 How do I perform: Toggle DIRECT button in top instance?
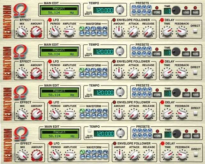tap(195, 31)
